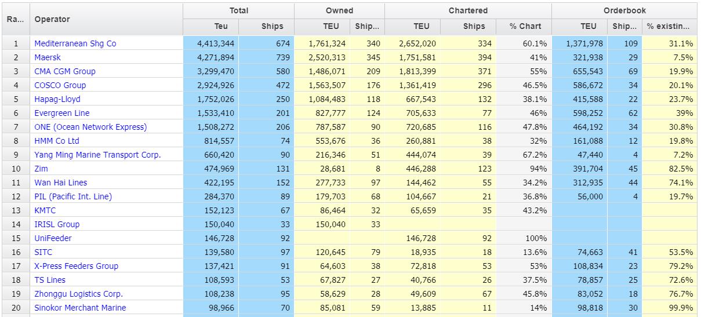This screenshot has width=701, height=317.
Task: Open CMA CGM Group details
Action: (x=65, y=71)
